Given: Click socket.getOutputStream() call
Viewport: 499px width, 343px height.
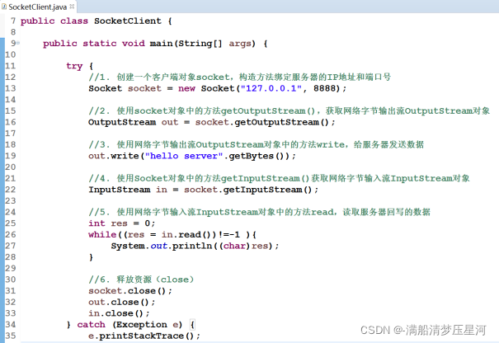Looking at the screenshot, I should [262, 122].
